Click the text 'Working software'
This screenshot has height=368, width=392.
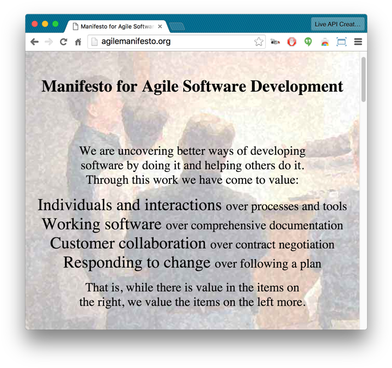point(102,224)
